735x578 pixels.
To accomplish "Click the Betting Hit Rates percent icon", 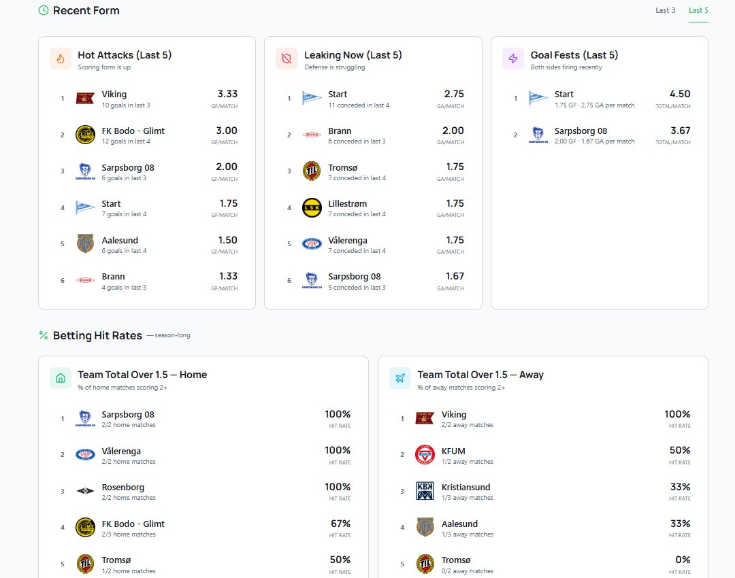I will (44, 335).
